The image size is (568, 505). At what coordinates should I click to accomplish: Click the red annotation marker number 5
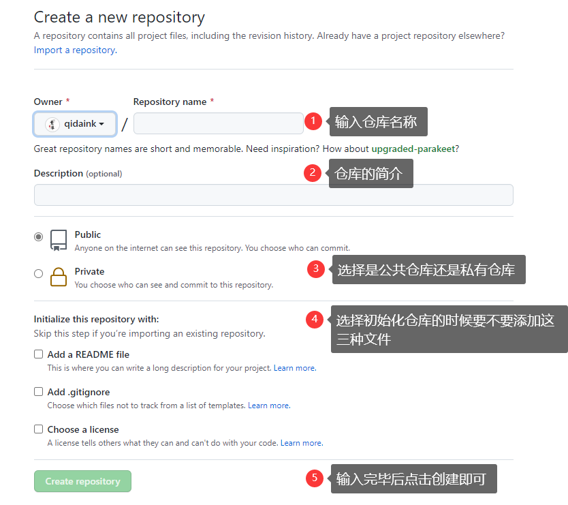click(x=314, y=478)
